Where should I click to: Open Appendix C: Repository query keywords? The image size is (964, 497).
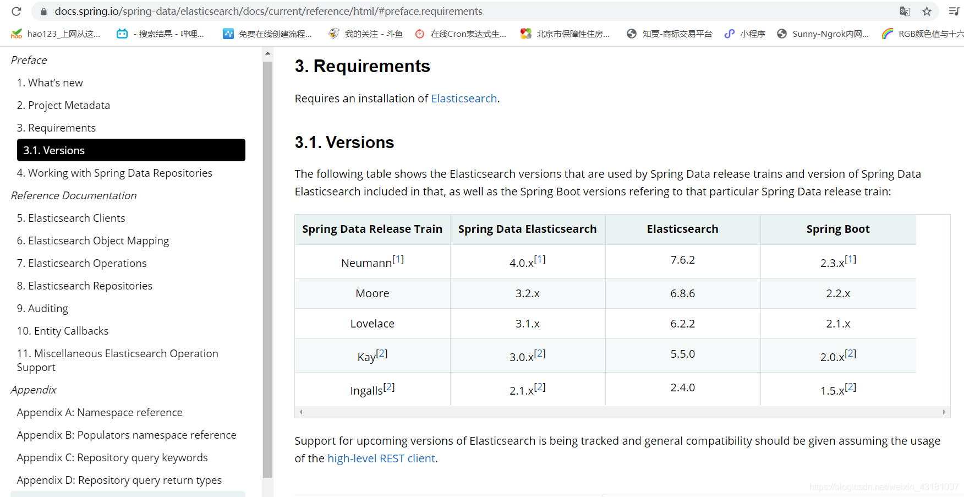point(112,457)
